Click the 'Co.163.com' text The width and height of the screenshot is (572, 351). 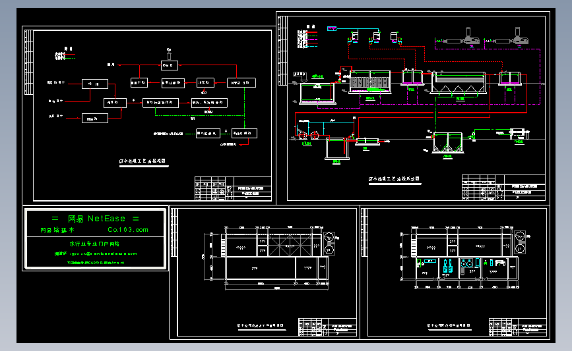click(128, 230)
